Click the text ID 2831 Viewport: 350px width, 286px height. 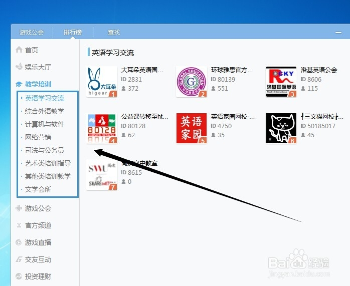click(x=131, y=79)
